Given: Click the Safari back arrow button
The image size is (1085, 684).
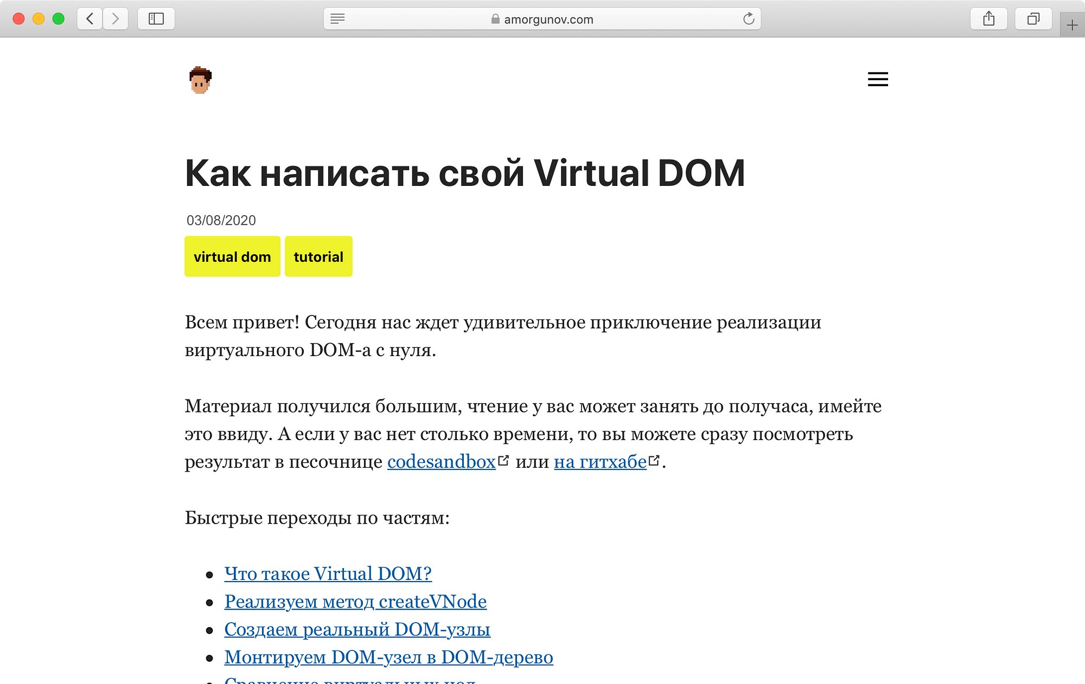Looking at the screenshot, I should 90,19.
